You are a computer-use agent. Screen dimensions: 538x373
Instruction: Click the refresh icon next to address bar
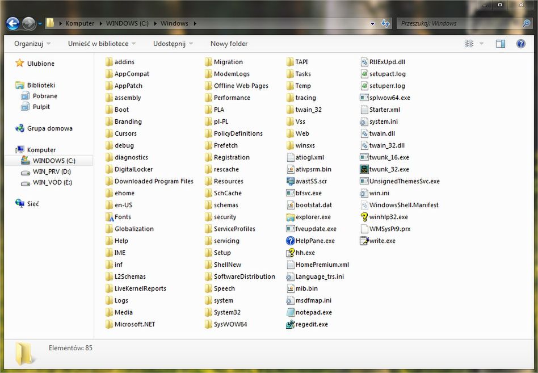tap(385, 23)
